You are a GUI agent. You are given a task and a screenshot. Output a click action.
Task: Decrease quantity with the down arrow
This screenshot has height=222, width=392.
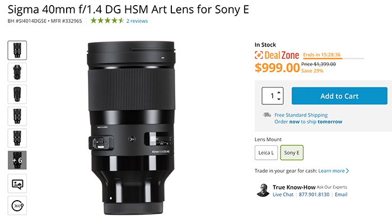coord(279,99)
